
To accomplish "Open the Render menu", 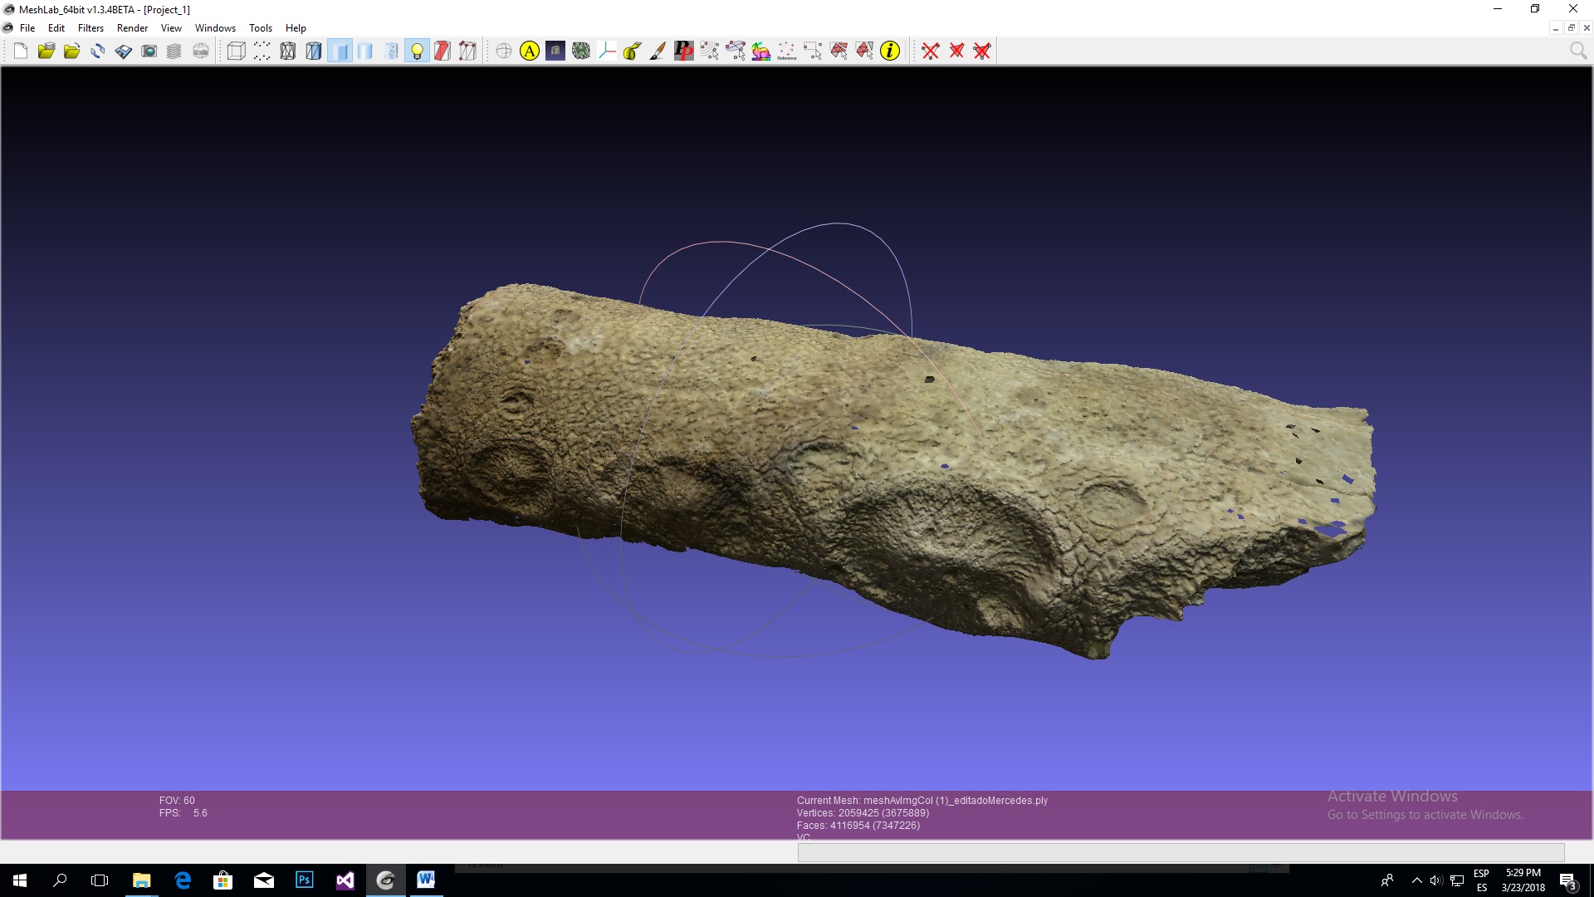I will [132, 28].
